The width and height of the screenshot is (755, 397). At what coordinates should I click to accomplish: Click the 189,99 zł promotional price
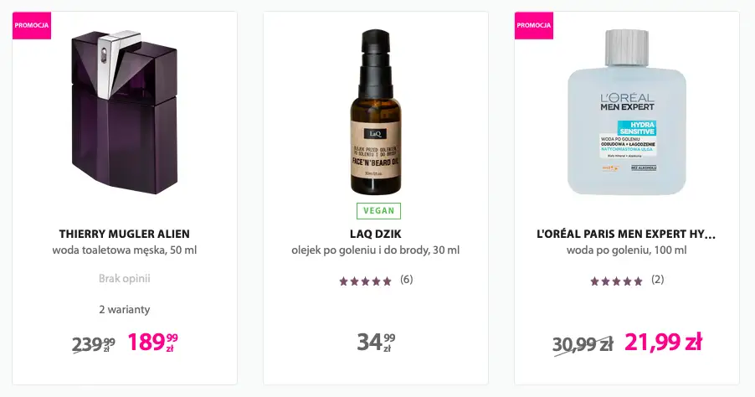pos(153,342)
